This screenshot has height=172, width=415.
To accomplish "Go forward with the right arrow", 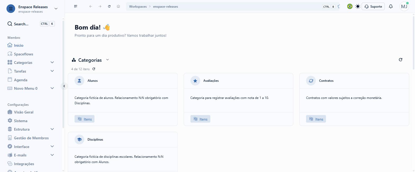I will pyautogui.click(x=100, y=6).
